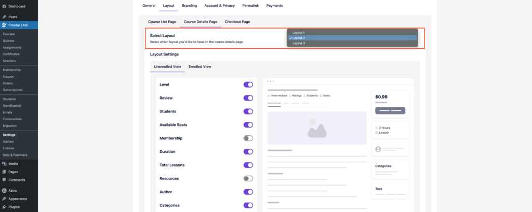Screen dimensions: 532x212
Task: Open Gamification in sidebar submenu
Action: pos(12,106)
